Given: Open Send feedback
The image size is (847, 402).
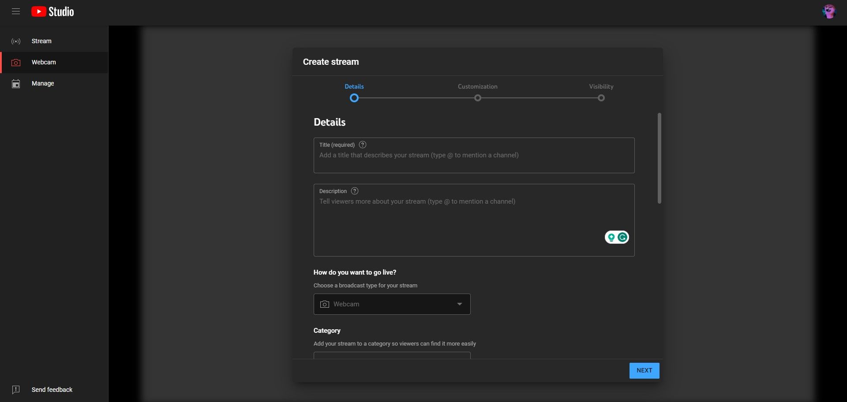Looking at the screenshot, I should click(x=52, y=390).
